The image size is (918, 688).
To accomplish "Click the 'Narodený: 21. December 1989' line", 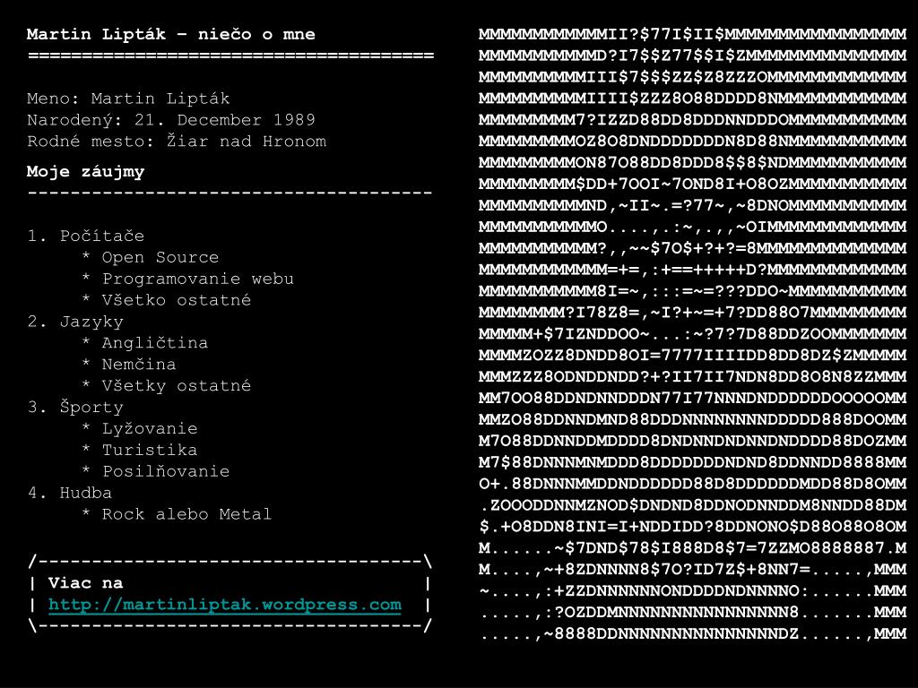I will (171, 120).
